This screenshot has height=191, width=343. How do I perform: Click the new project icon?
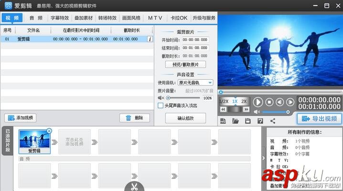click(223, 121)
